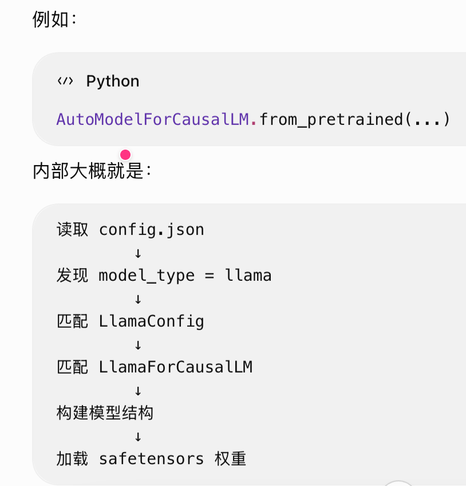
Task: Click the down arrow below LlamaConfig
Action: [138, 345]
